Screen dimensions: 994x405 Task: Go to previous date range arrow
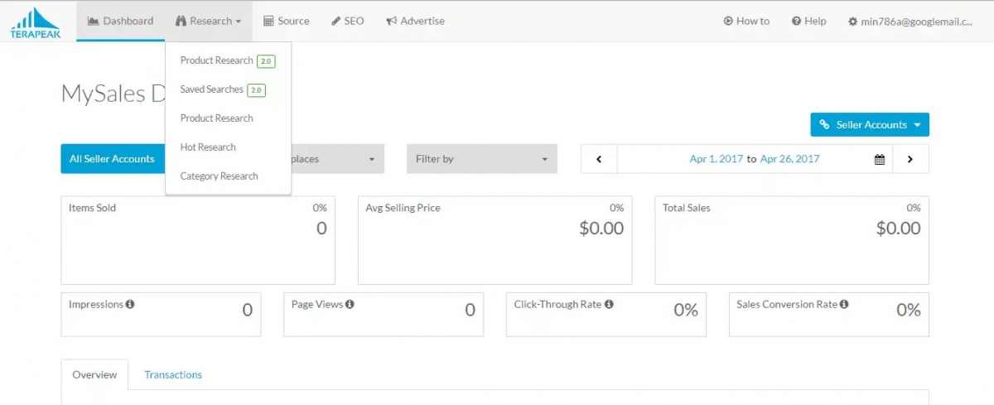coord(599,159)
